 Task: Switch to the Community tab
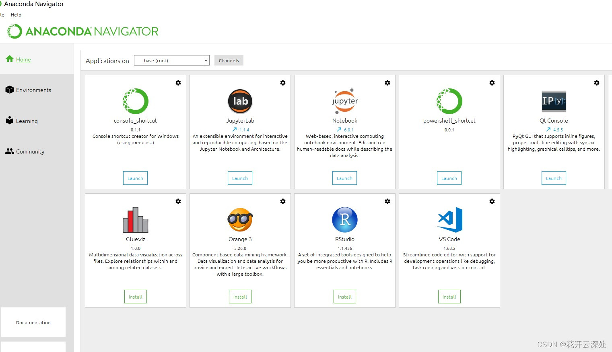[30, 151]
